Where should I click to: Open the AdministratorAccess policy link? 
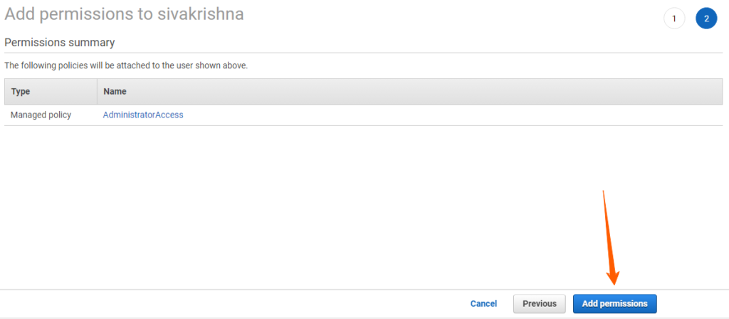[x=143, y=115]
